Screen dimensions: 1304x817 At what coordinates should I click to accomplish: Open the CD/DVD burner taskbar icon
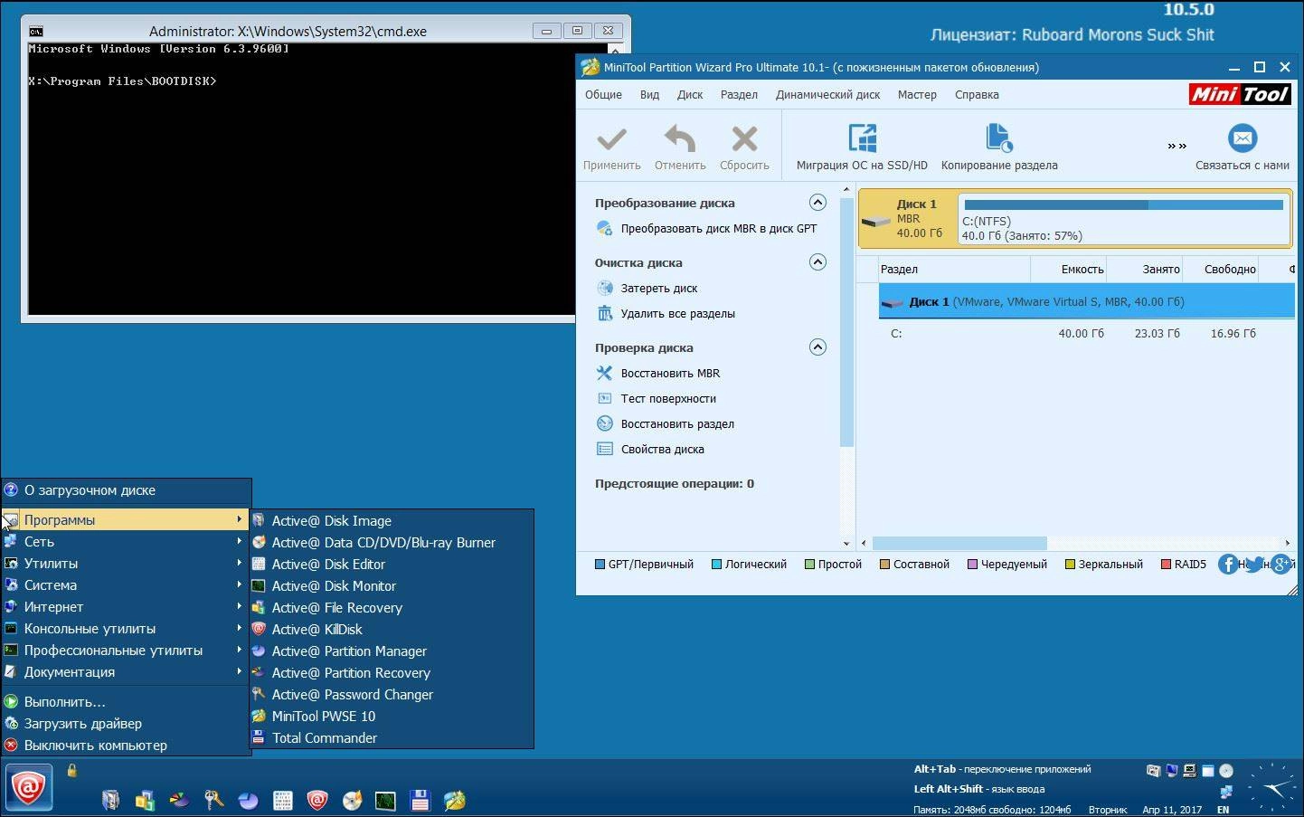tap(352, 800)
